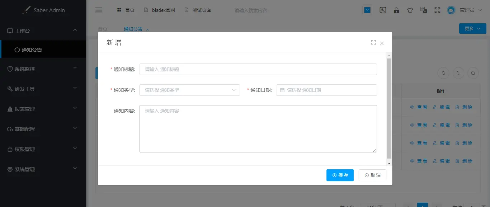Image resolution: width=490 pixels, height=207 pixels.
Task: Open the 通知日期 date picker
Action: [x=326, y=90]
